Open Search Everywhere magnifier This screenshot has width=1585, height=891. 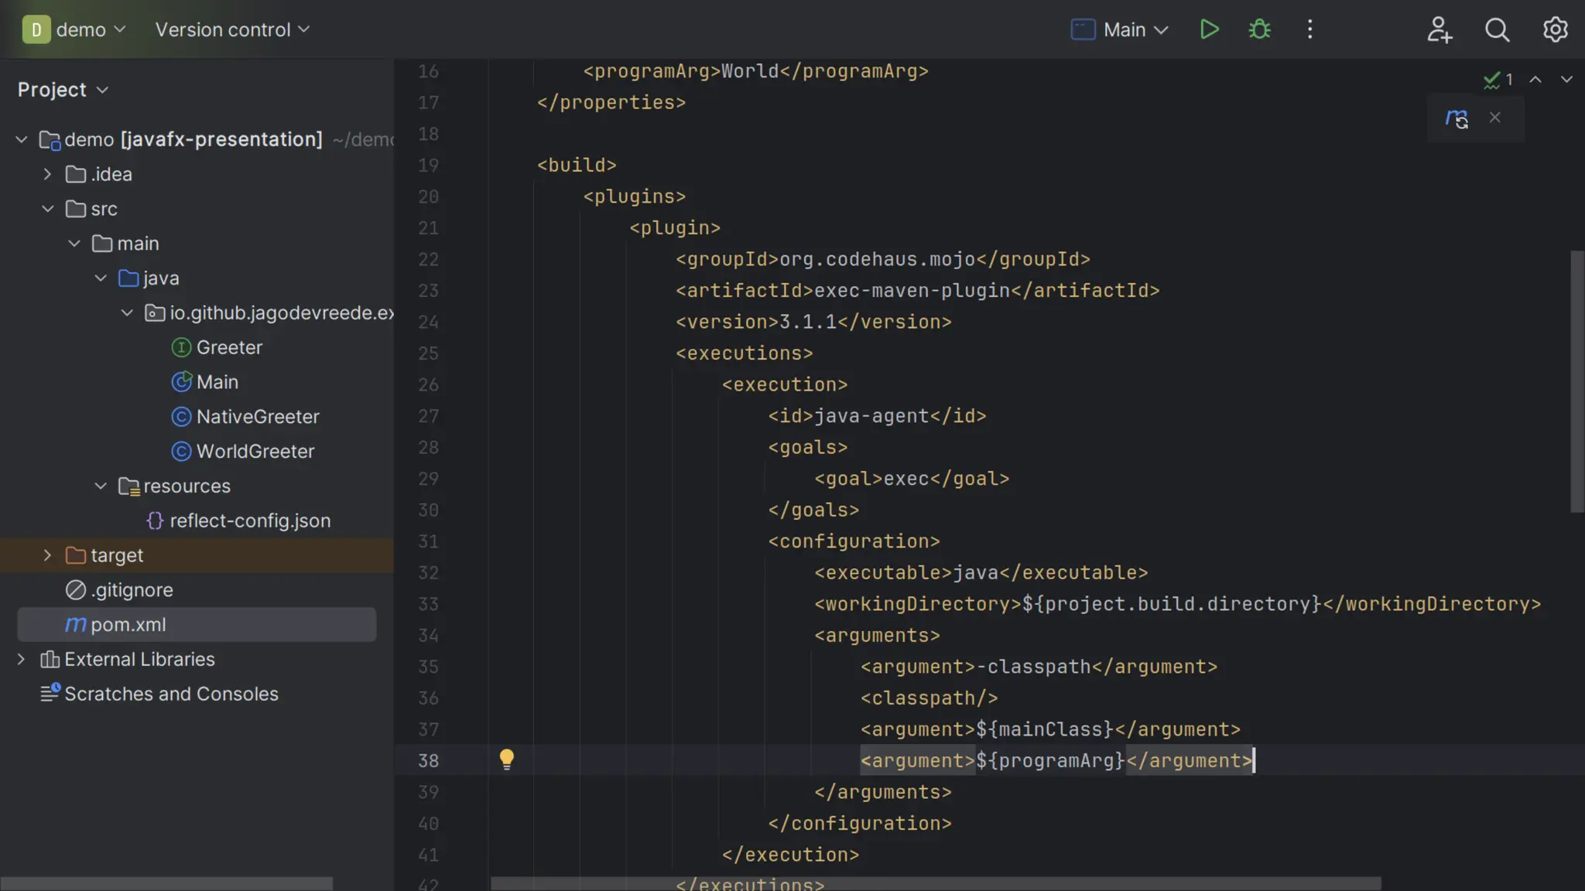click(x=1497, y=29)
